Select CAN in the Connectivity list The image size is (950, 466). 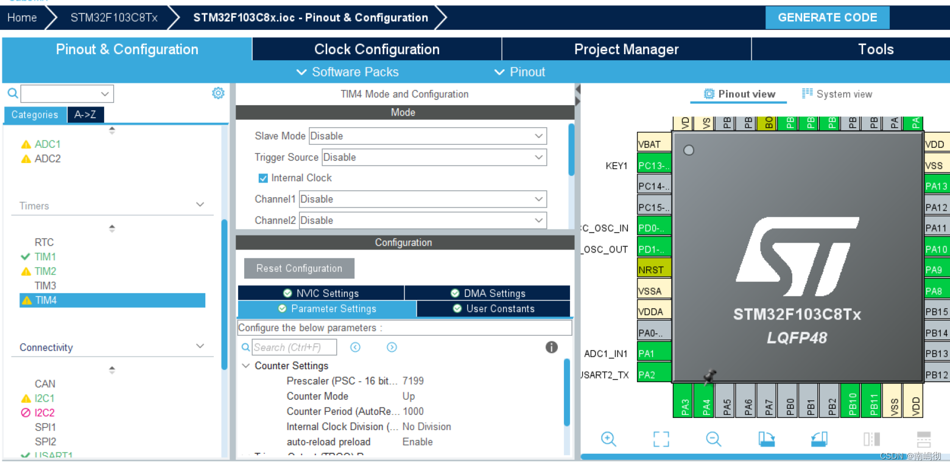point(45,384)
